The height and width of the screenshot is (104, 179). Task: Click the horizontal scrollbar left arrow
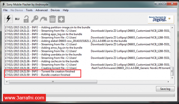(x=7, y=81)
